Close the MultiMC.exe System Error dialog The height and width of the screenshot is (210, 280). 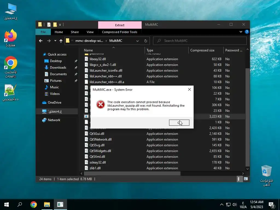pos(189,89)
